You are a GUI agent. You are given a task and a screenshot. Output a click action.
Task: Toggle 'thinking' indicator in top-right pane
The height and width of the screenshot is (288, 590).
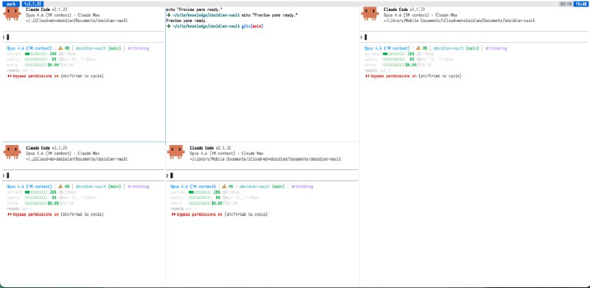point(496,48)
